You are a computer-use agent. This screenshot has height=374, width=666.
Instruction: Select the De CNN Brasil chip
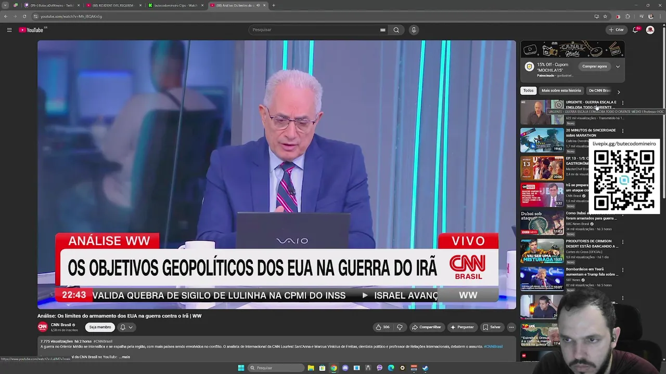point(599,90)
